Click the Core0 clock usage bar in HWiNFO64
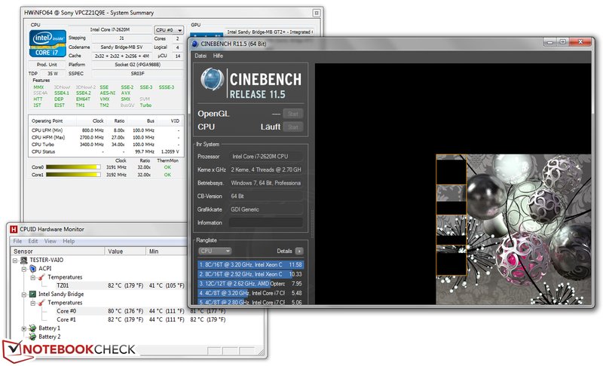The image size is (603, 366). (73, 167)
